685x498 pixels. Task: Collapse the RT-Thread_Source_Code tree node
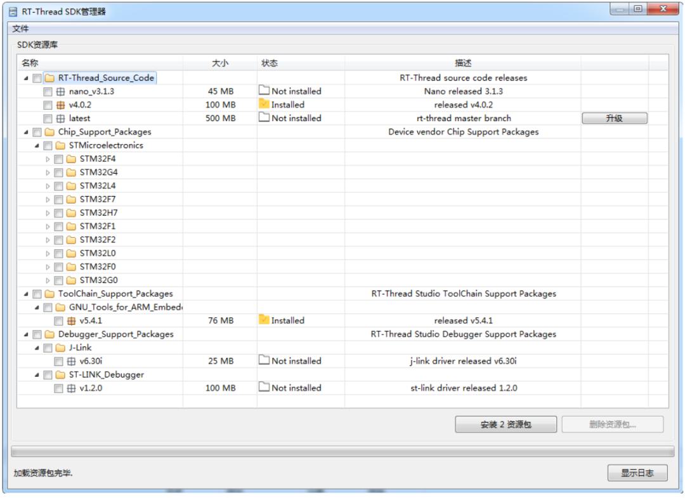pos(26,78)
